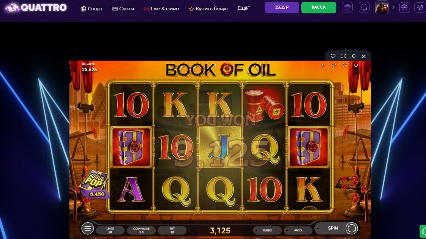
Task: Expand the Ещё menu dropdown
Action: pyautogui.click(x=244, y=8)
